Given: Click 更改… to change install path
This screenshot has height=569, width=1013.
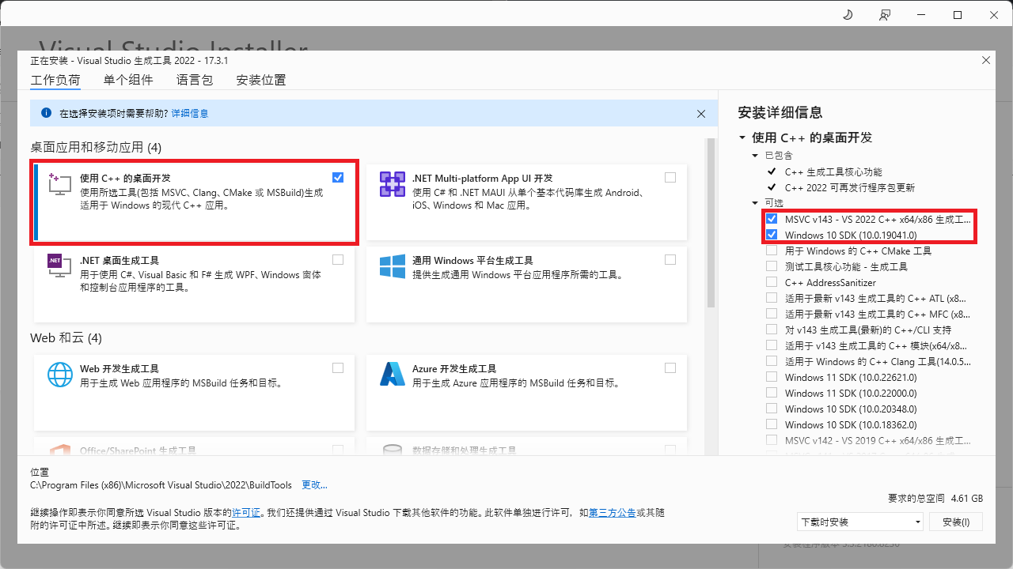Looking at the screenshot, I should click(x=314, y=484).
